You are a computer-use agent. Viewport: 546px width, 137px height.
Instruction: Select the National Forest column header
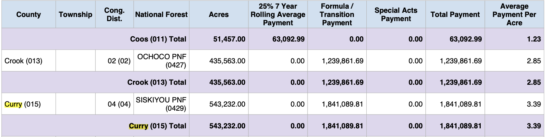(161, 15)
